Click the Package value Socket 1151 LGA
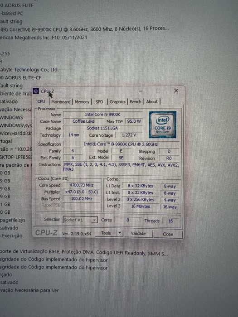The image size is (238, 317). coord(102,128)
